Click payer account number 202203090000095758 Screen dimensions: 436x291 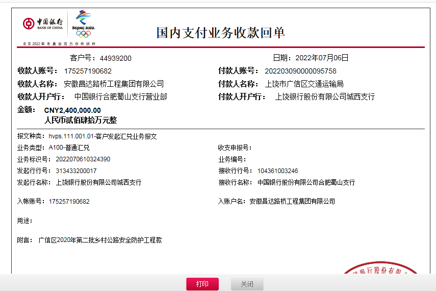[x=300, y=71]
